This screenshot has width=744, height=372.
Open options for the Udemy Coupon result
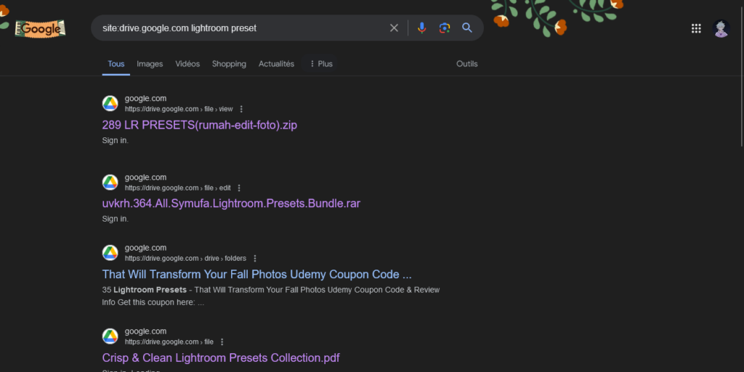pos(255,259)
